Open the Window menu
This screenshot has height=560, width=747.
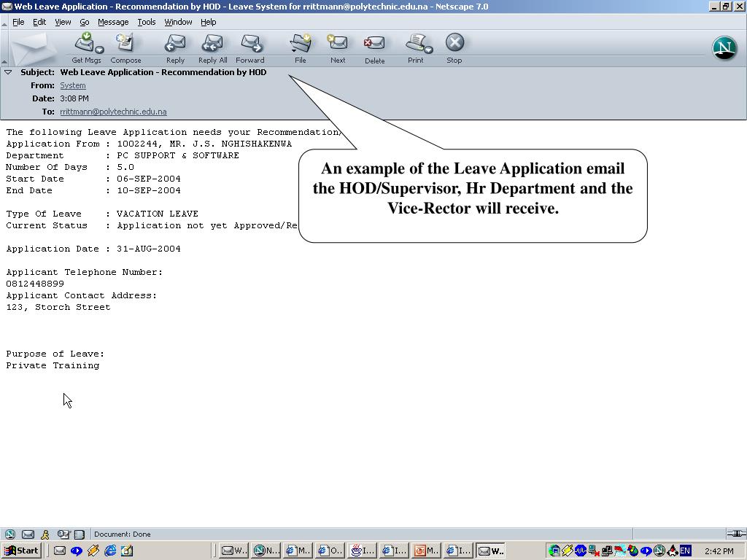tap(178, 22)
